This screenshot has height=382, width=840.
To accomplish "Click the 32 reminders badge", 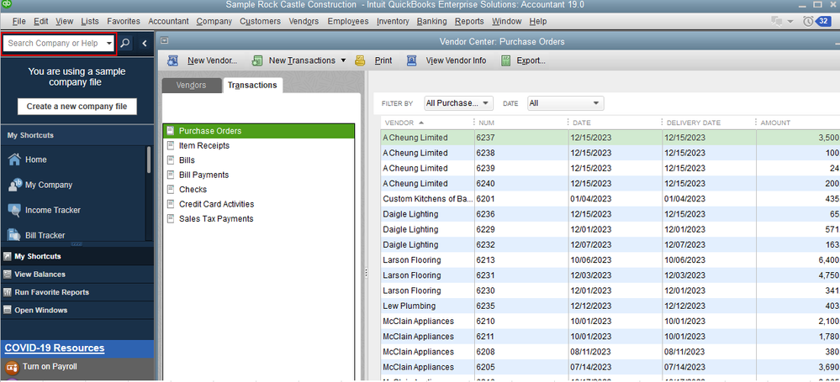I will pos(823,21).
